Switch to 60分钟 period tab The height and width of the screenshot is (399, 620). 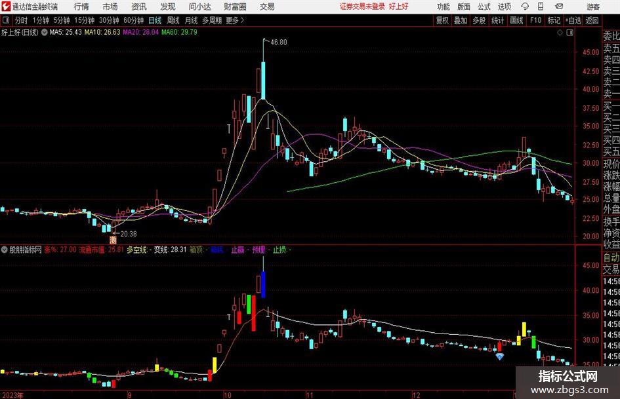click(133, 20)
